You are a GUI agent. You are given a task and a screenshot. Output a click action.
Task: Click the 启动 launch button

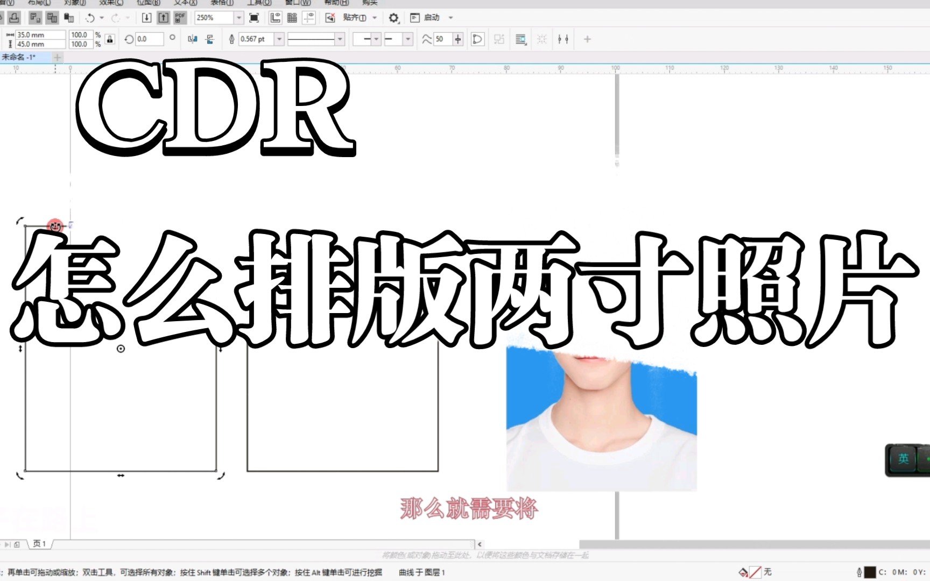click(431, 18)
